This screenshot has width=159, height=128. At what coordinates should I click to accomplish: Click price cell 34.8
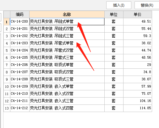point(138,72)
